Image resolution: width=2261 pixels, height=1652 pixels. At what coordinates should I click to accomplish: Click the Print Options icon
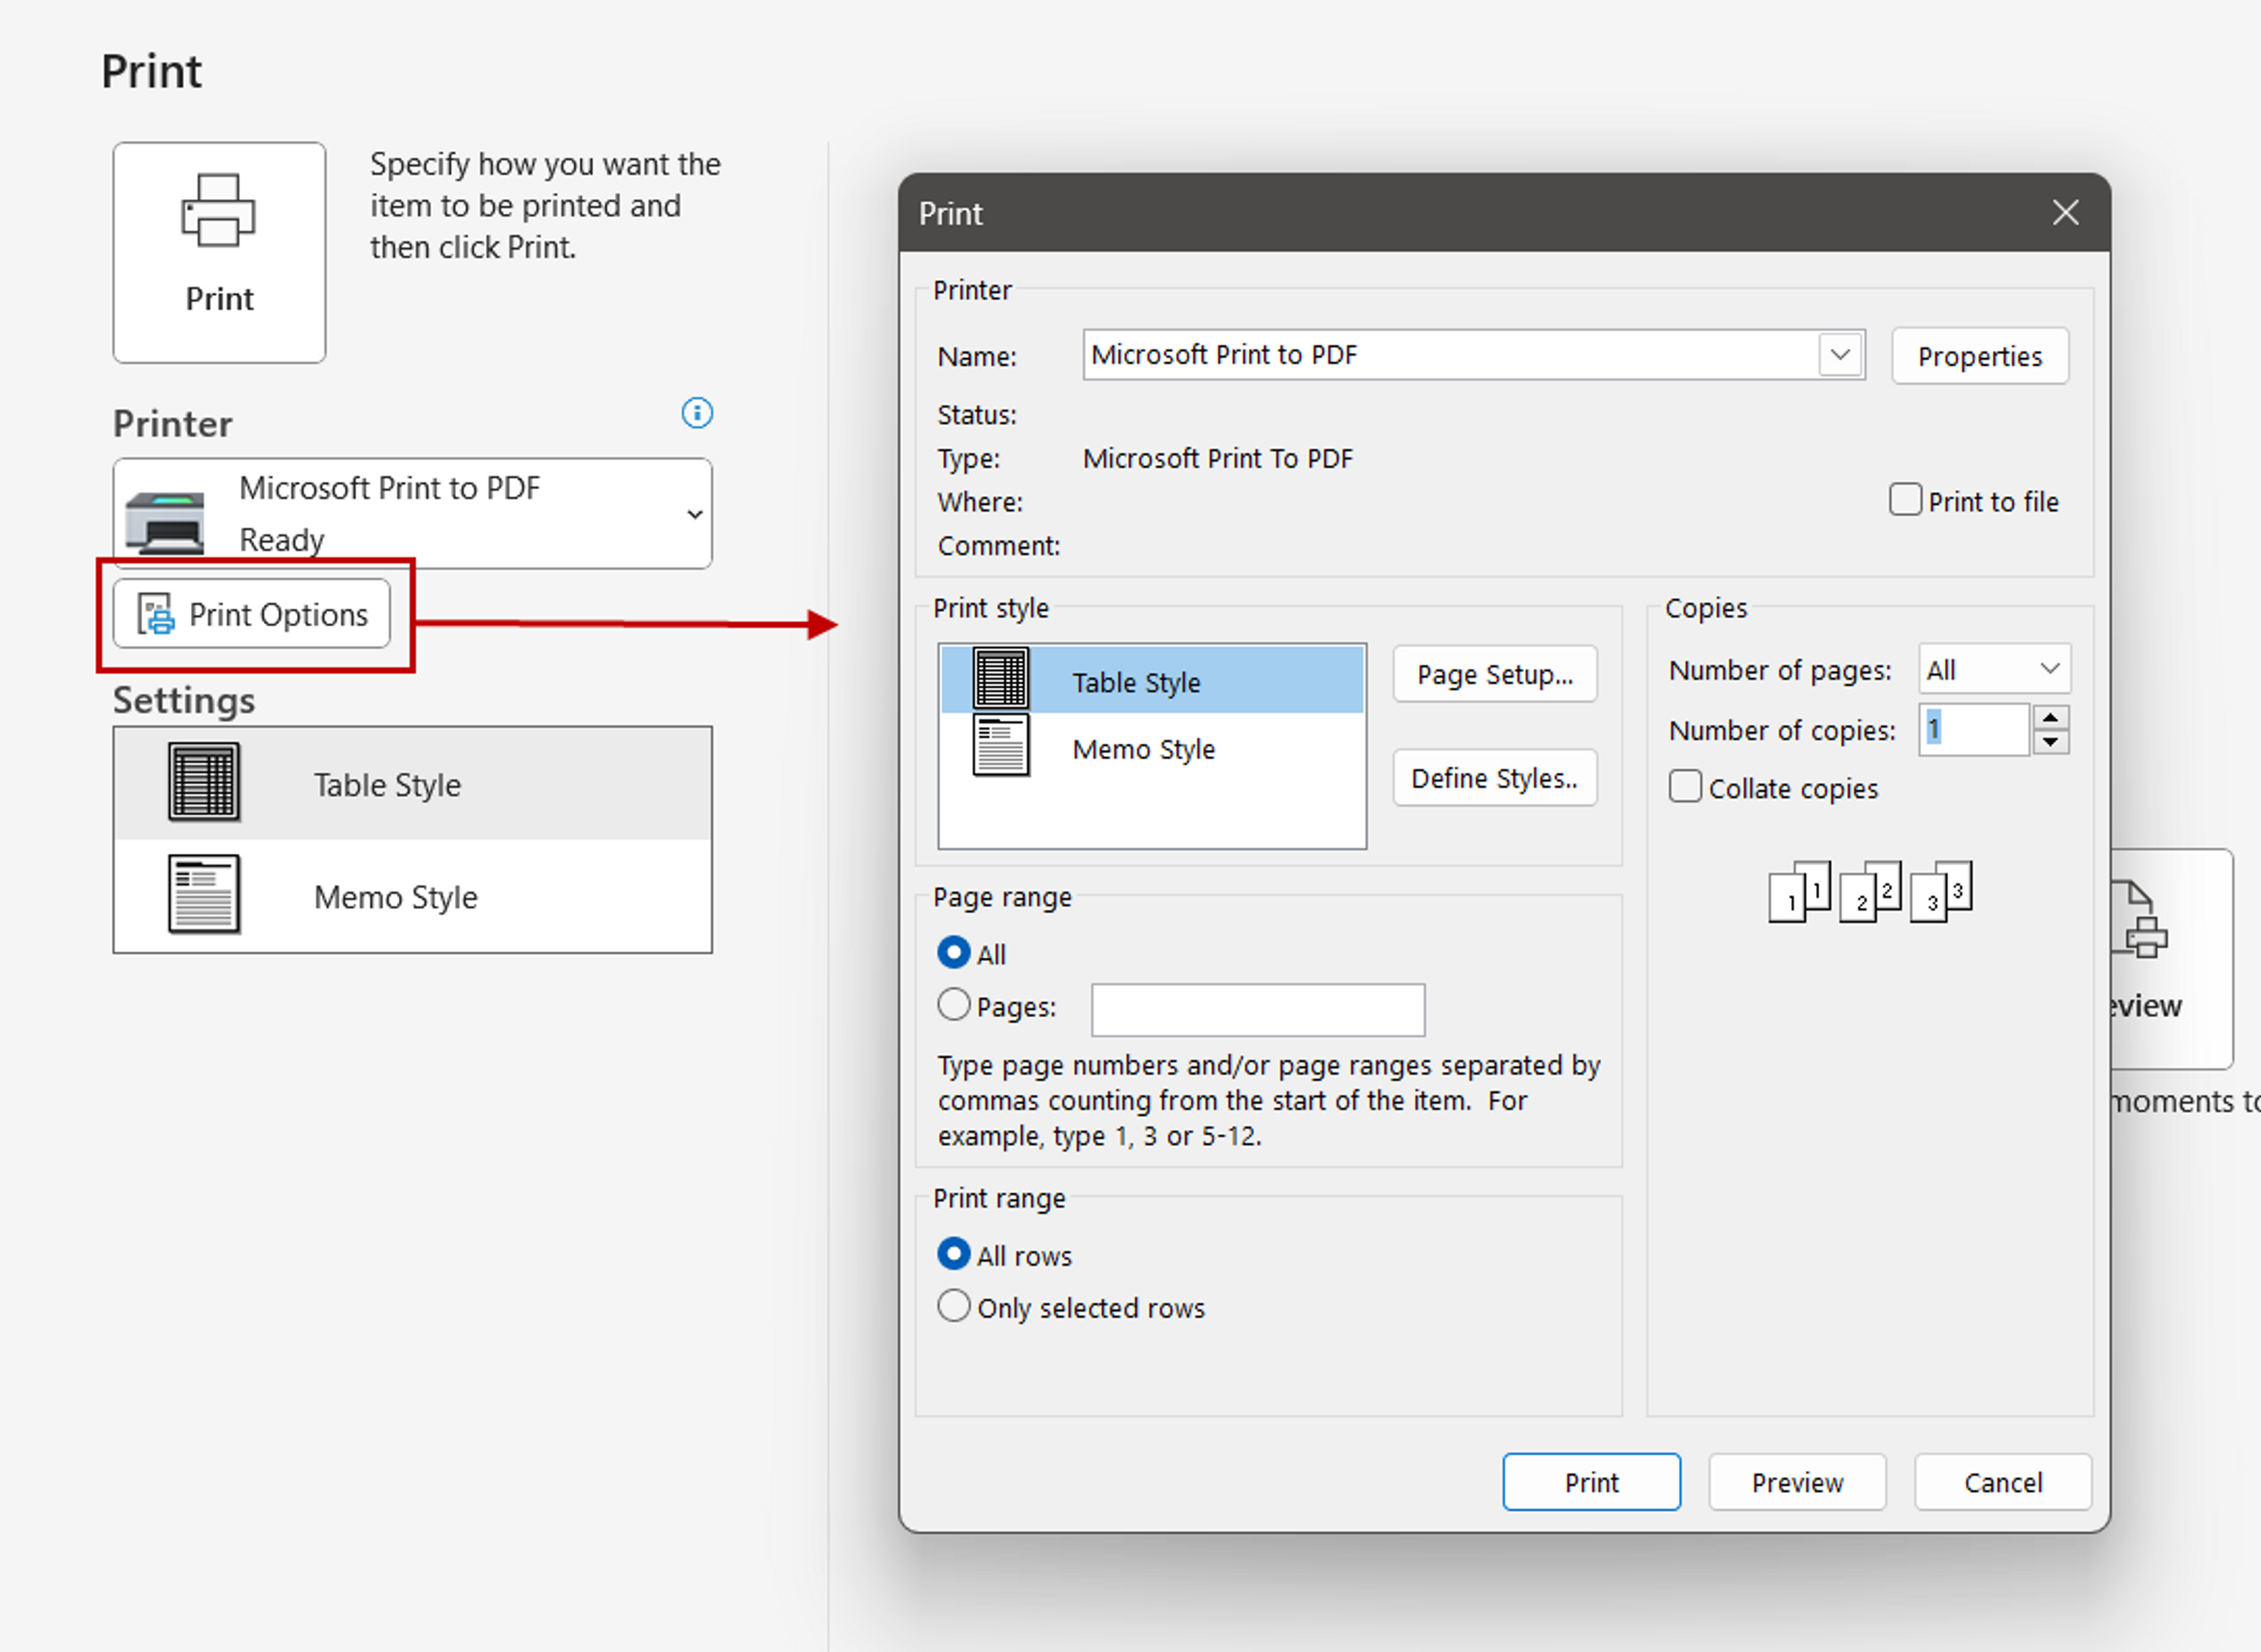pos(156,614)
